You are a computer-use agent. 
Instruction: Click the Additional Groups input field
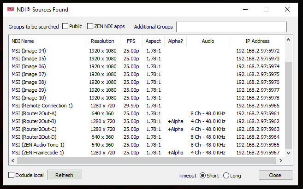pyautogui.click(x=232, y=27)
